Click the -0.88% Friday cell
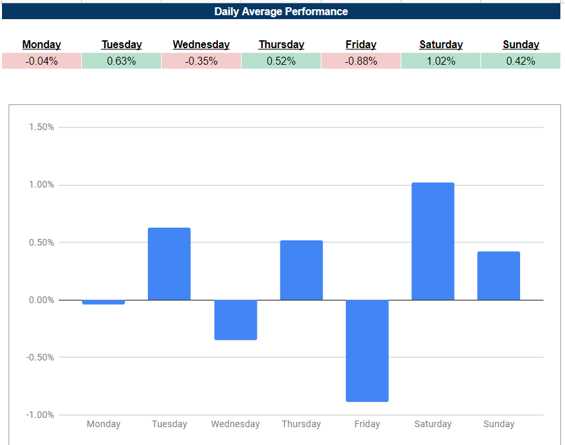Image resolution: width=565 pixels, height=445 pixels. [x=360, y=61]
